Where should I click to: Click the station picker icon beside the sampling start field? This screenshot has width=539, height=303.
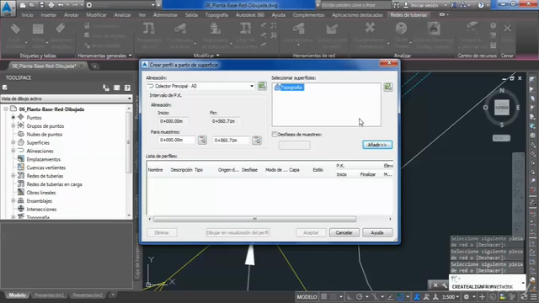click(202, 141)
